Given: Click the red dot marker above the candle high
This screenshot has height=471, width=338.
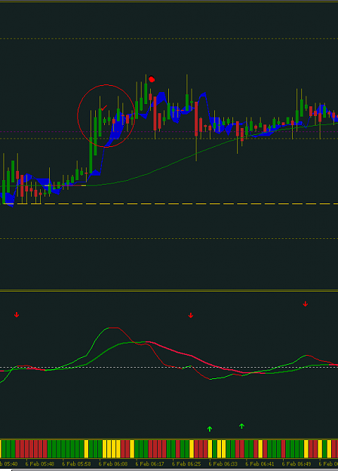Looking at the screenshot, I should tap(152, 79).
